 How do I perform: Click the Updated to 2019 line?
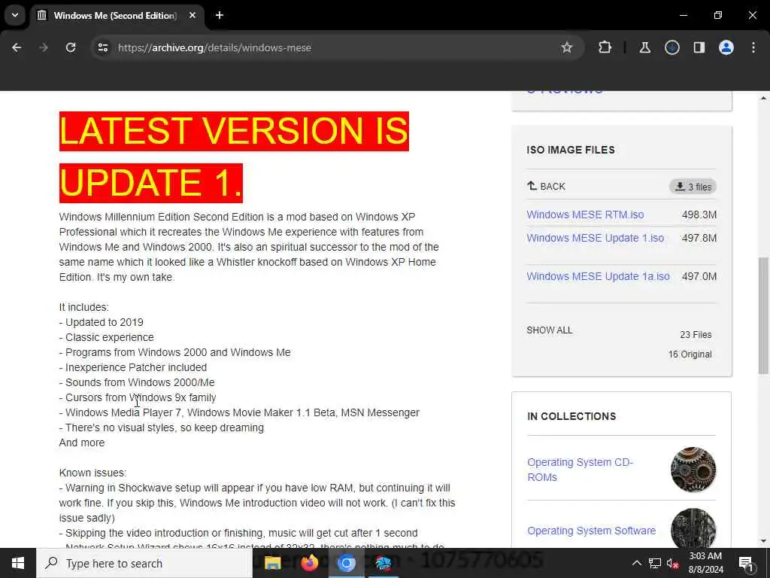coord(102,322)
